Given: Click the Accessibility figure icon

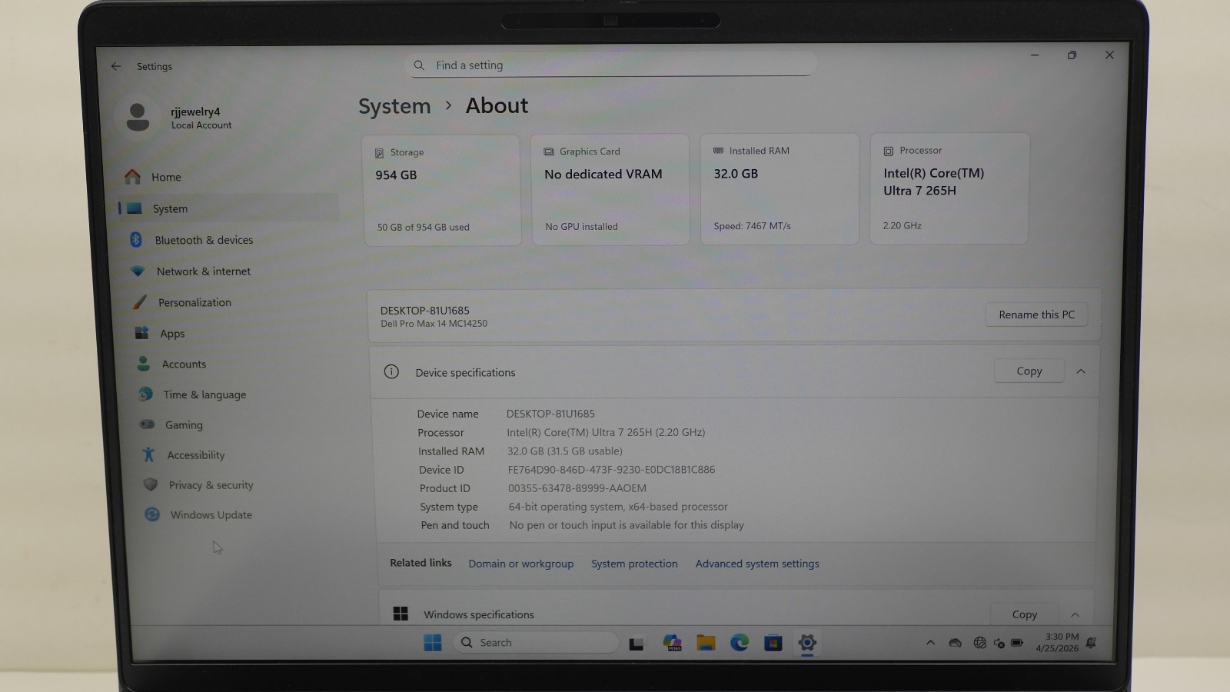Looking at the screenshot, I should [148, 455].
